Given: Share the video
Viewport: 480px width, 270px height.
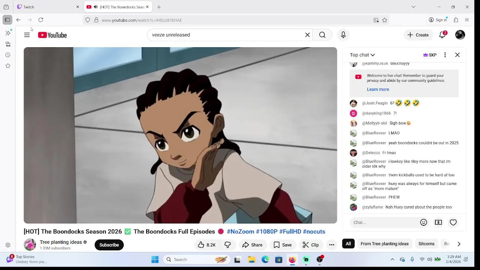Looking at the screenshot, I should coord(252,245).
